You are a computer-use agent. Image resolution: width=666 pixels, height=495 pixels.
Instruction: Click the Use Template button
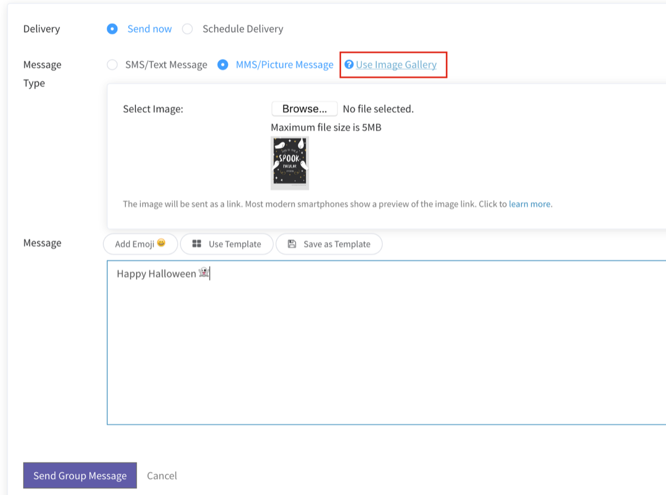coord(226,244)
